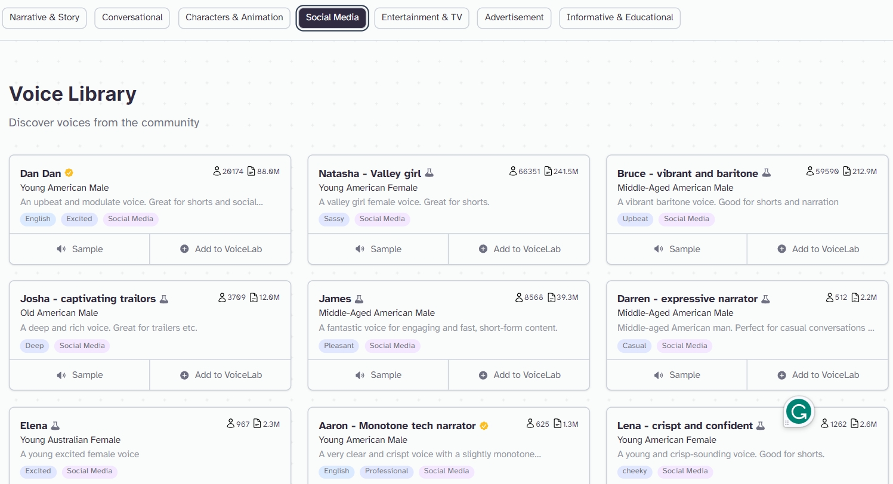The image size is (893, 484).
Task: Click the document icon showing 212.9M on Bruce
Action: (846, 171)
